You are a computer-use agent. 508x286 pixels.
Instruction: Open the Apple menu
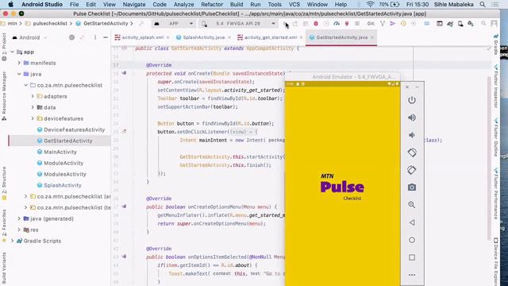click(x=10, y=5)
